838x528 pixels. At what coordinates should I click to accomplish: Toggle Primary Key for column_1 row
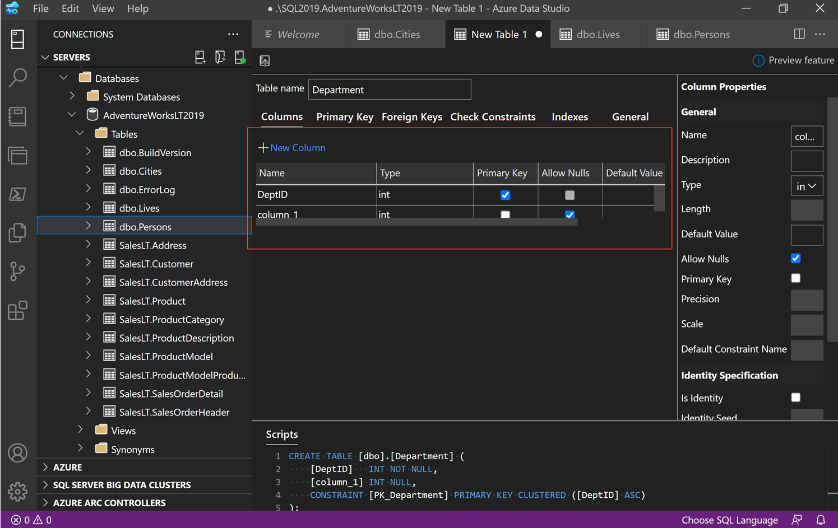[505, 214]
